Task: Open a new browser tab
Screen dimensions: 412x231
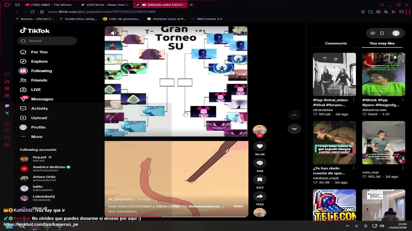Action: coord(191,5)
